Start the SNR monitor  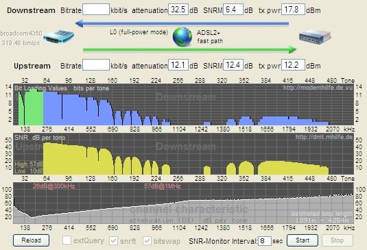coord(303,240)
